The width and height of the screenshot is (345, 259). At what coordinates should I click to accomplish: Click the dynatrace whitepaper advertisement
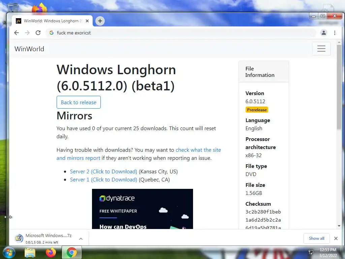tap(143, 209)
